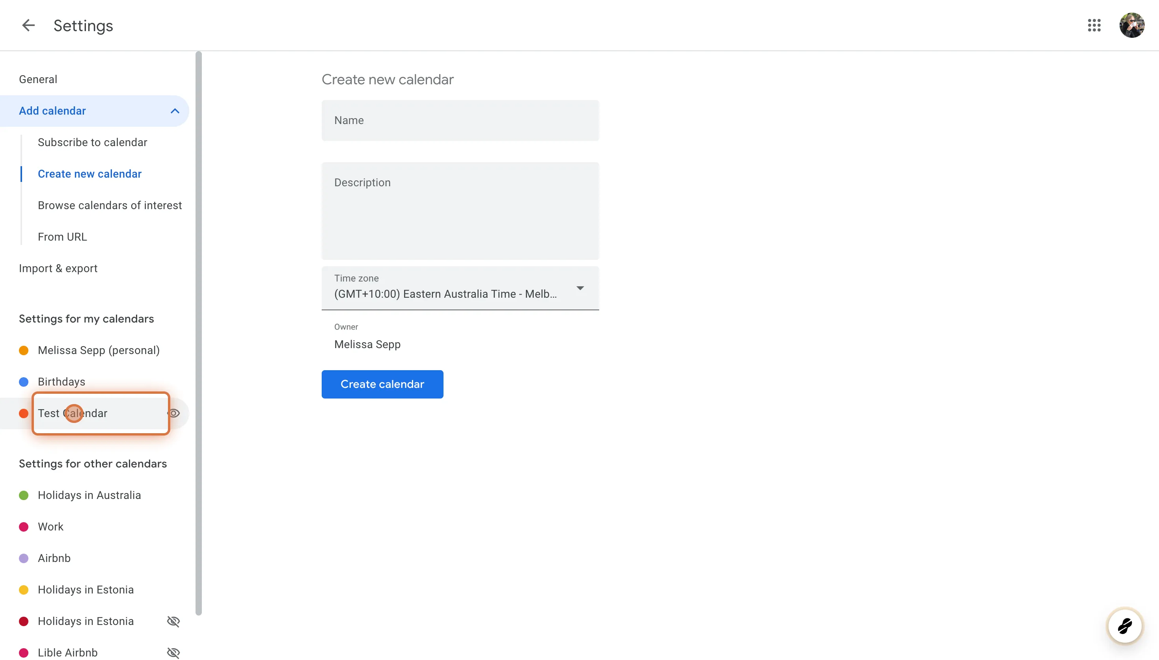
Task: Open General settings
Action: click(38, 79)
